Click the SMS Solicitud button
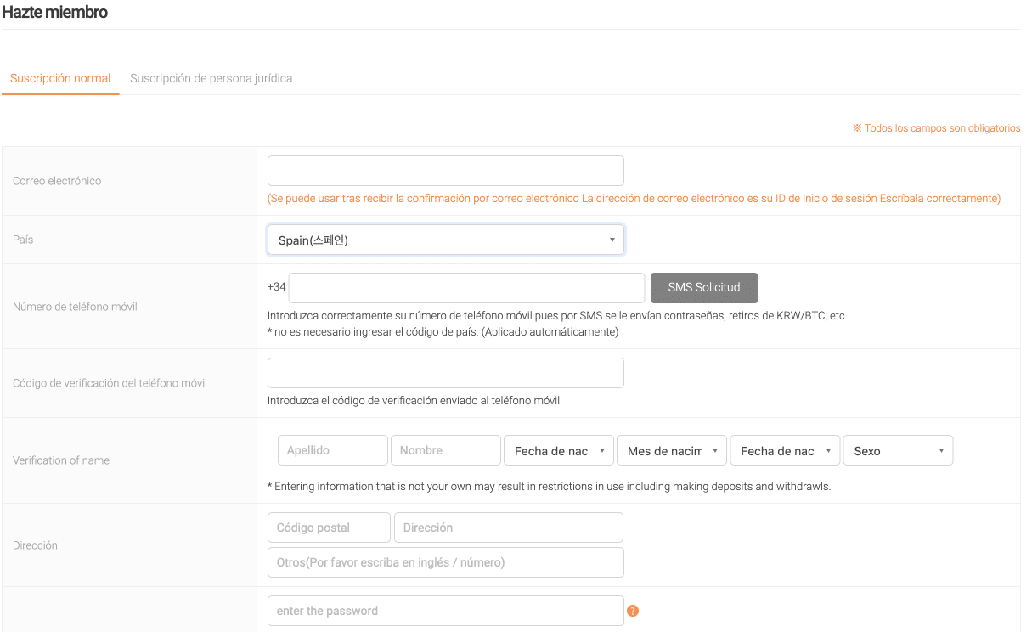 (704, 288)
